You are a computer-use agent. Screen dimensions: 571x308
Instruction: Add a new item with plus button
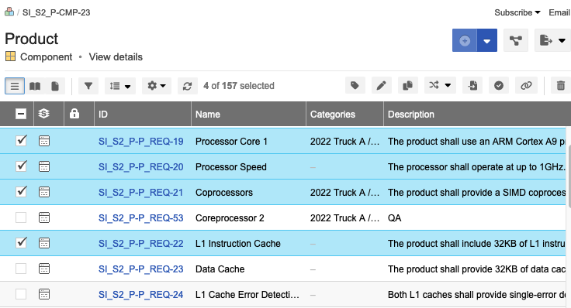(465, 40)
